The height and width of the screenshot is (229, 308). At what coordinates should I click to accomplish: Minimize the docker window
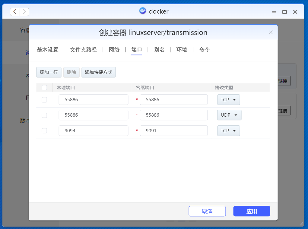point(274,12)
